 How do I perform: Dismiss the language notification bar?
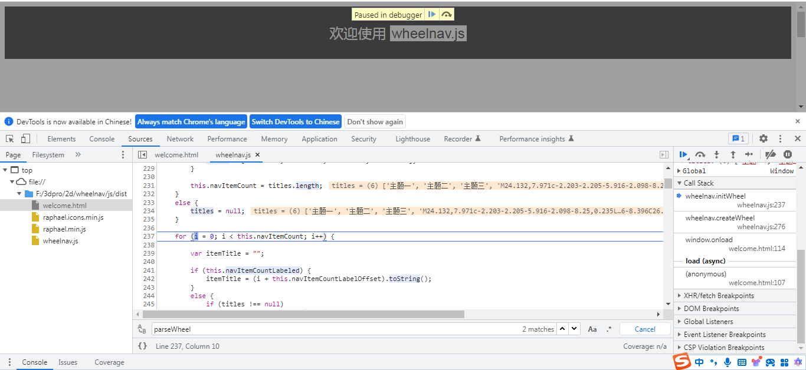click(x=798, y=121)
